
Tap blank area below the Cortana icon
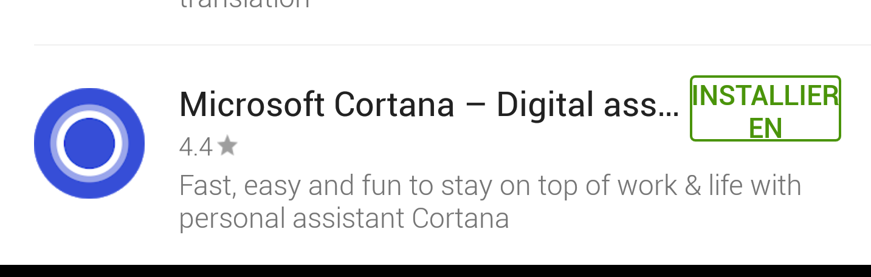89,232
